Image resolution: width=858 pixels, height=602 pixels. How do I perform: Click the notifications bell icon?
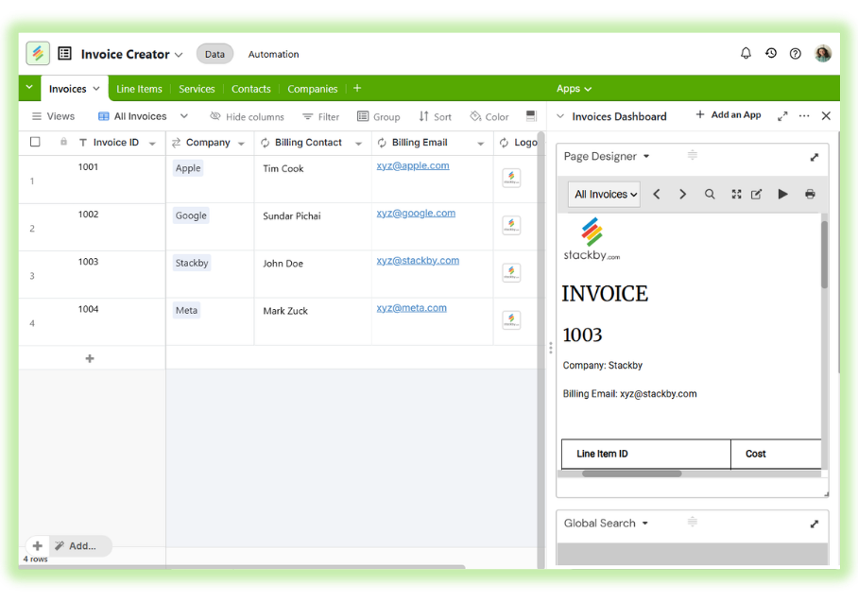(746, 54)
